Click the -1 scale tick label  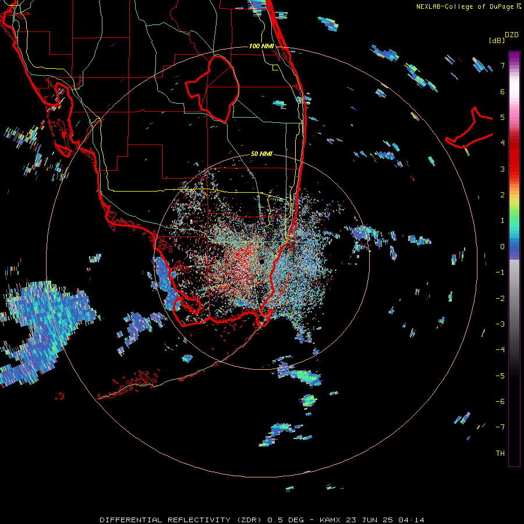pyautogui.click(x=500, y=272)
